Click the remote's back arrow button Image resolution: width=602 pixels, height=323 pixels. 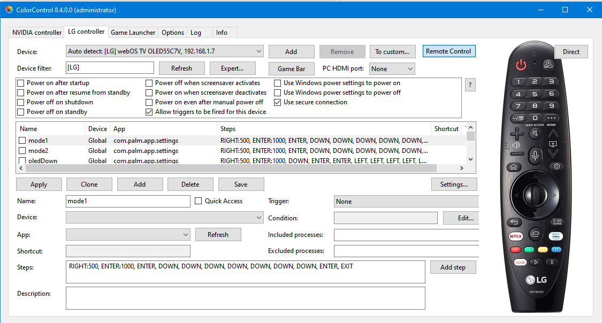514,222
